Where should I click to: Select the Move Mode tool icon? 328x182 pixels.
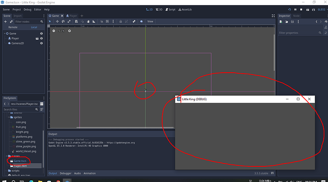click(x=57, y=21)
